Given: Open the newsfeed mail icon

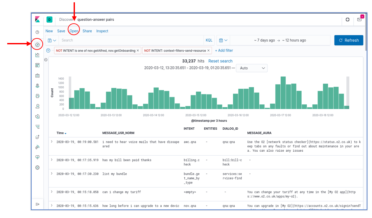Looking at the screenshot, I should [360, 19].
